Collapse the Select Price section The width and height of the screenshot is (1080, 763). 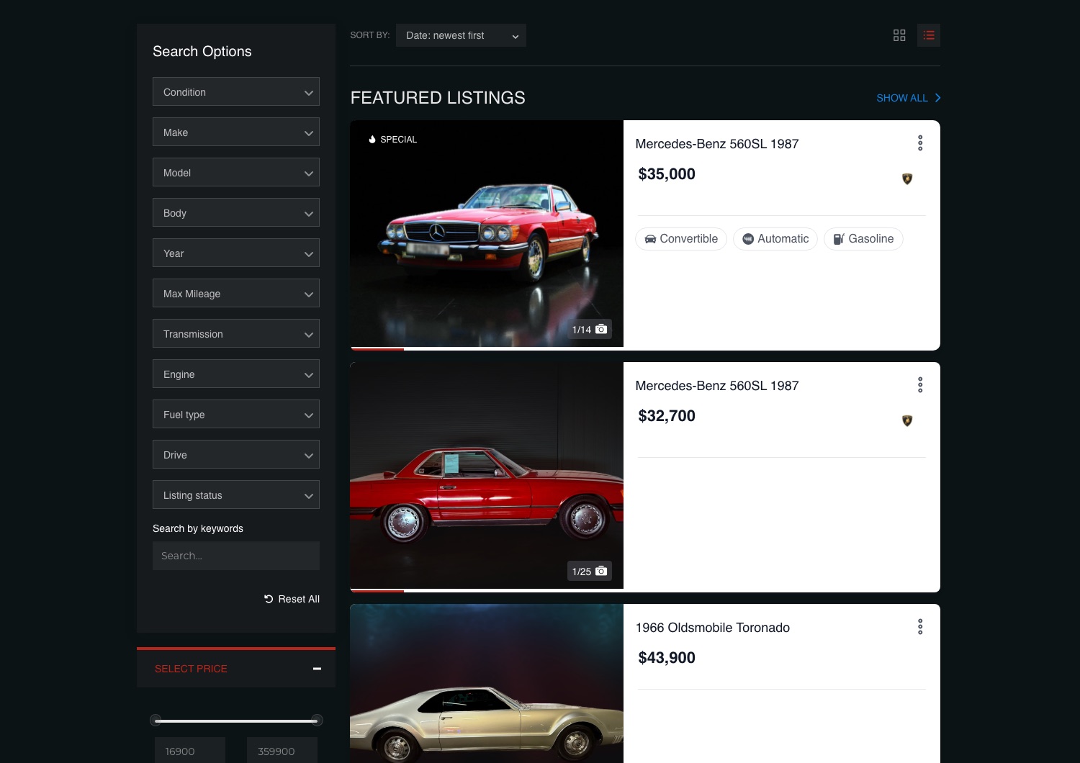pos(317,669)
